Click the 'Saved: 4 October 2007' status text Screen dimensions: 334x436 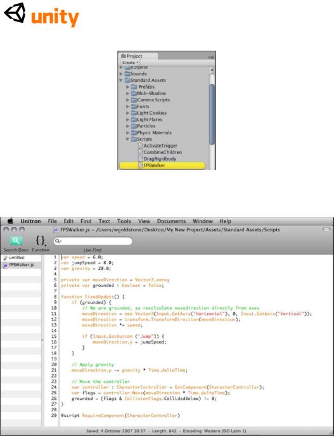click(x=116, y=431)
